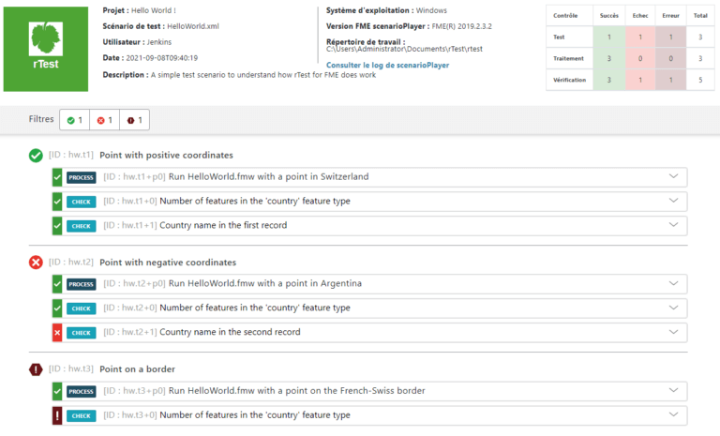Click the Vérification row Echec cell
The width and height of the screenshot is (720, 436).
click(x=640, y=80)
